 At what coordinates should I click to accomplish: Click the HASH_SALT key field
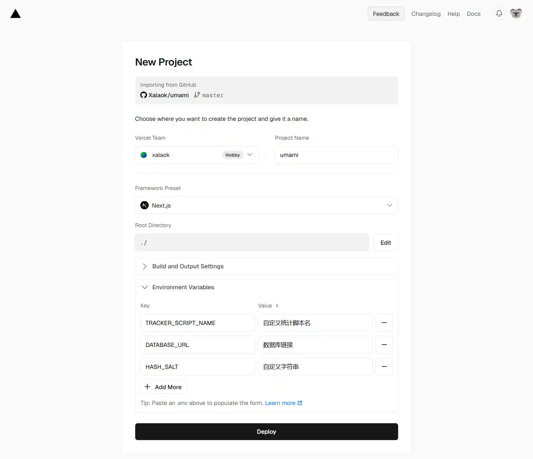(198, 367)
